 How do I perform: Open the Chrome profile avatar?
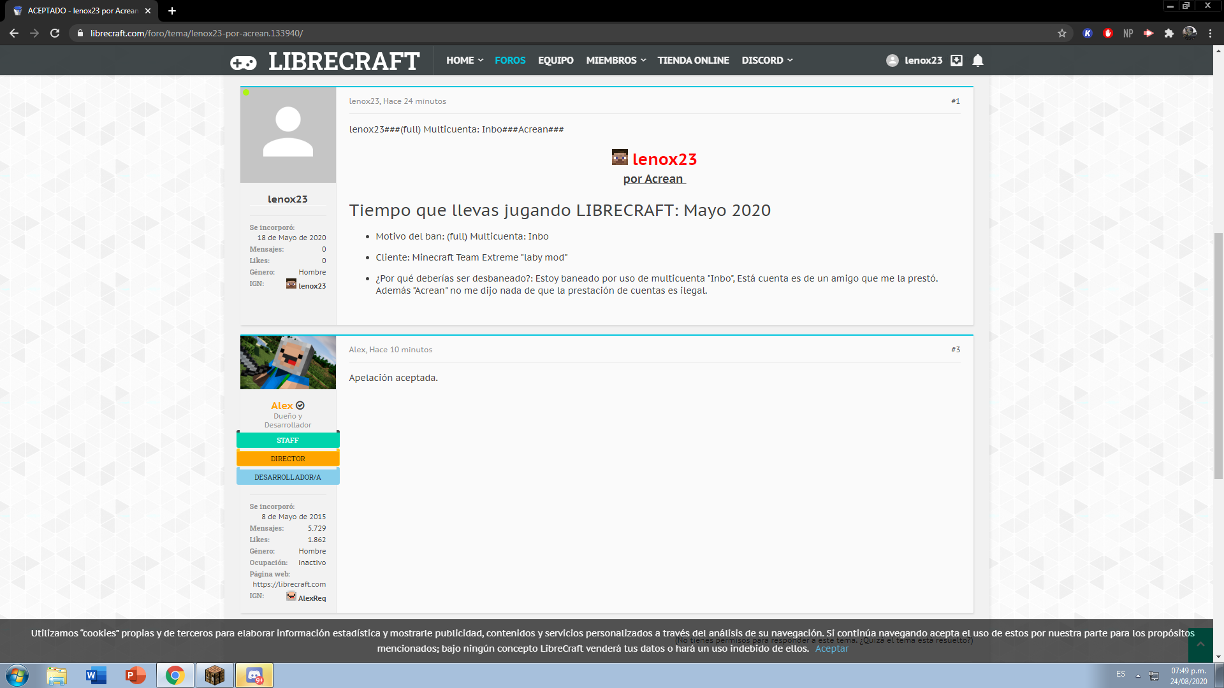[x=1190, y=33]
